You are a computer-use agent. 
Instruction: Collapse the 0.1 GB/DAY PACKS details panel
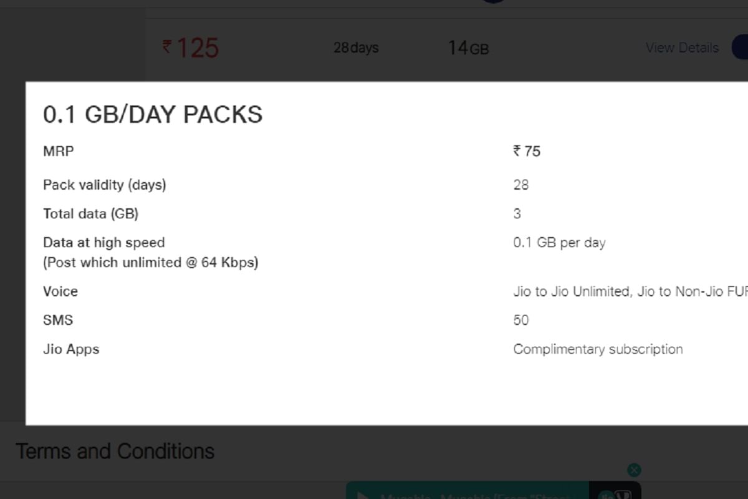pos(153,114)
